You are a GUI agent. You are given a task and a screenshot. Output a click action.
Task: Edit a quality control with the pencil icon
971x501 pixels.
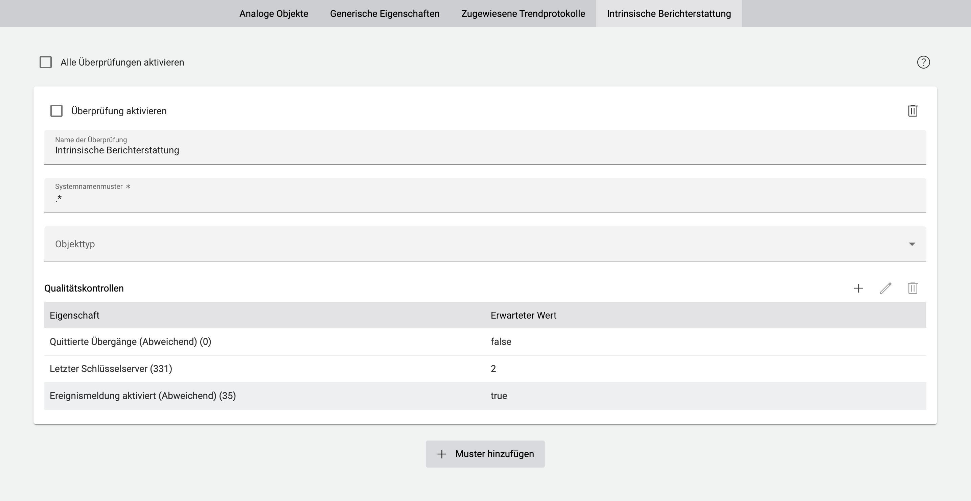[886, 288]
